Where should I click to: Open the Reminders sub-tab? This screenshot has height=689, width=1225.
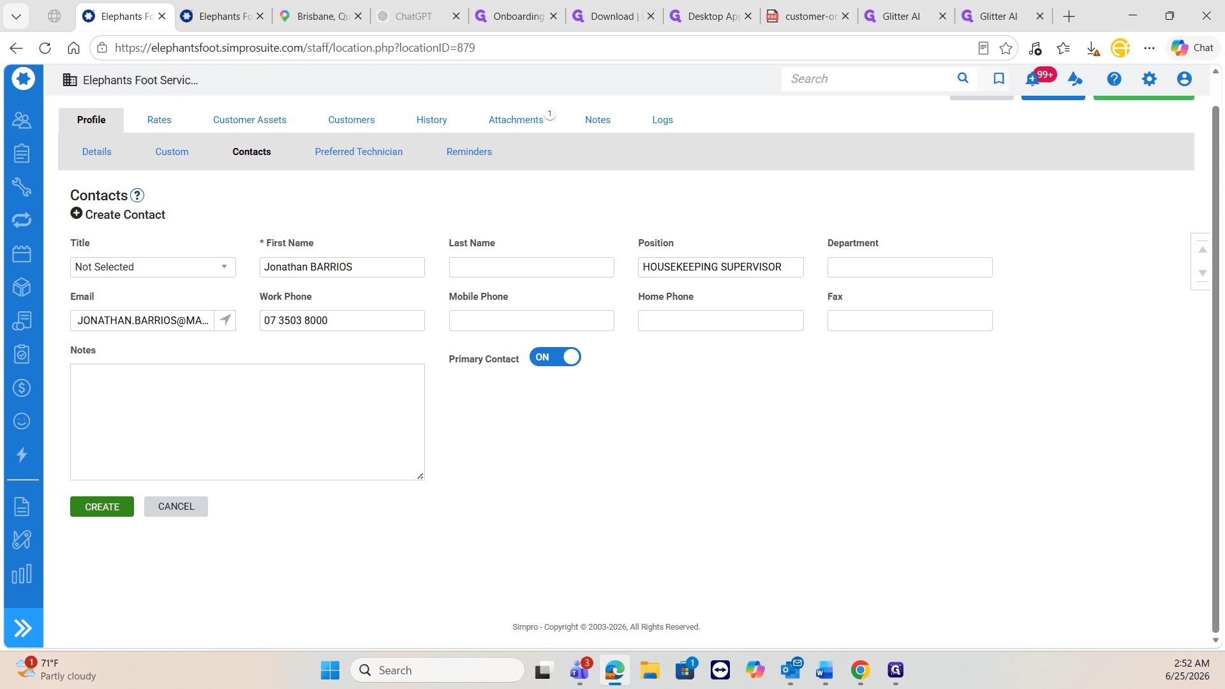click(469, 152)
